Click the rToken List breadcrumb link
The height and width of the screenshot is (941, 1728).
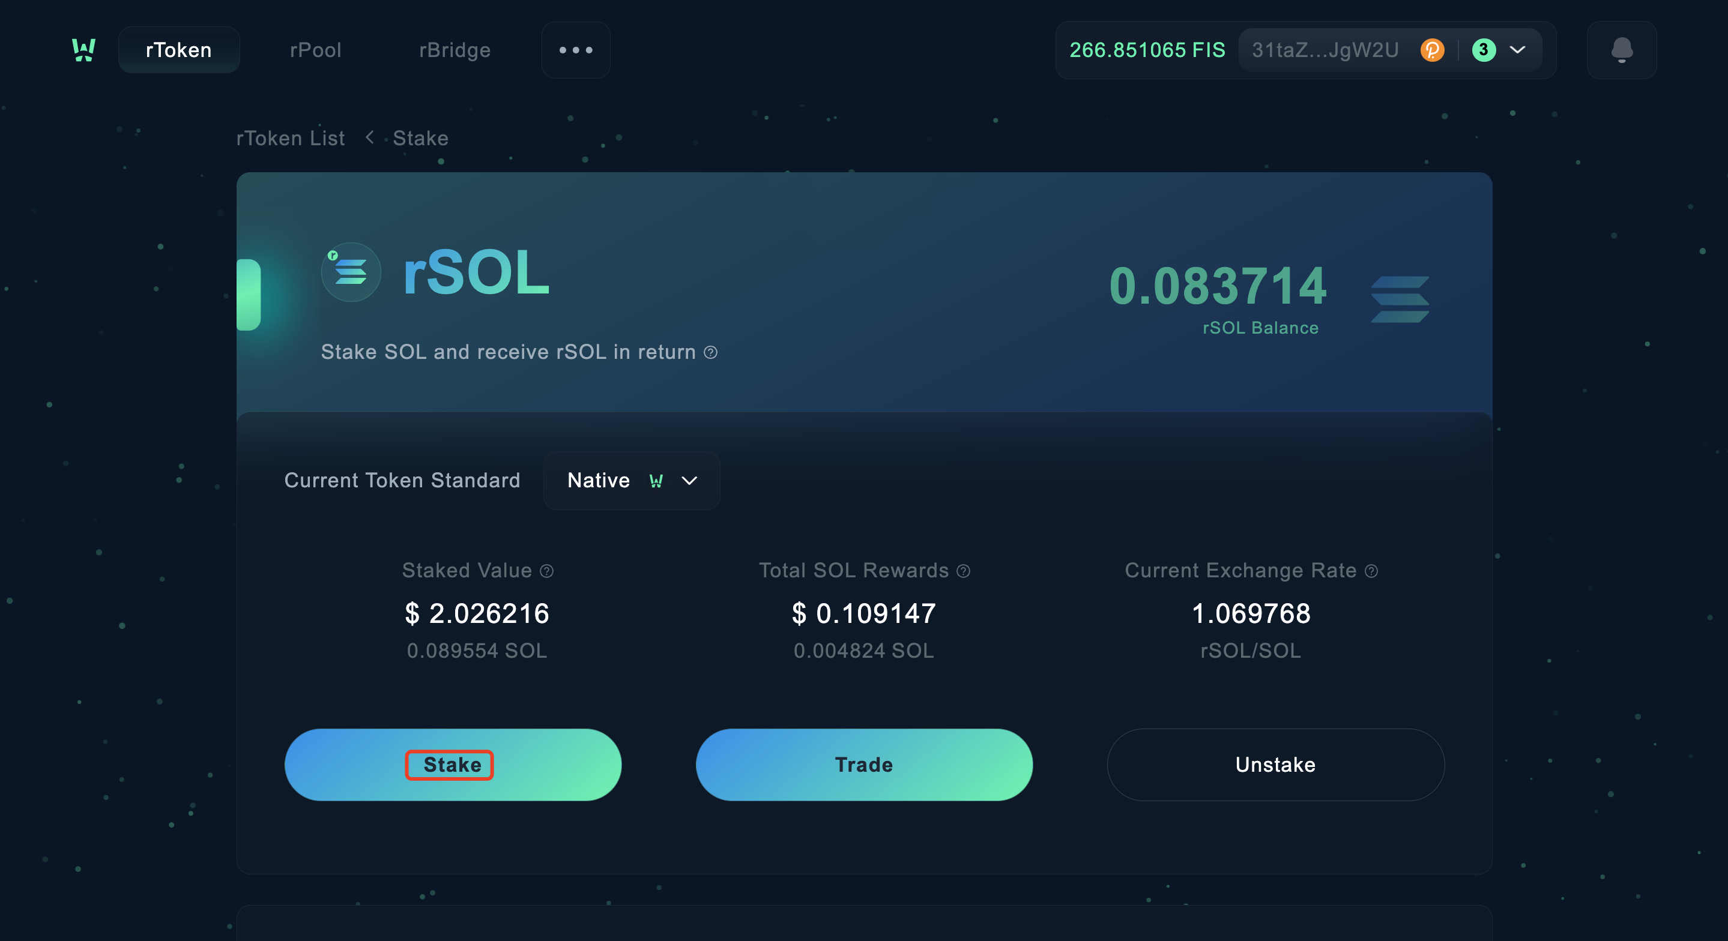(x=291, y=138)
